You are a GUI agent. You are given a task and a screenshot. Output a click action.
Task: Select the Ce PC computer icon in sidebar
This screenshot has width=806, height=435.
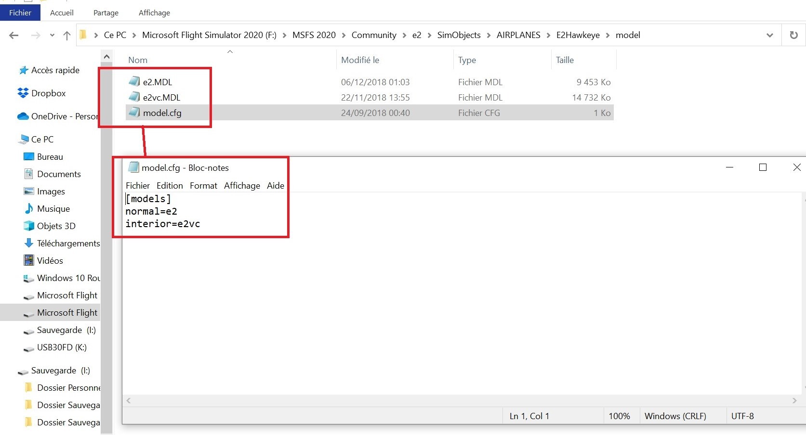tap(23, 139)
